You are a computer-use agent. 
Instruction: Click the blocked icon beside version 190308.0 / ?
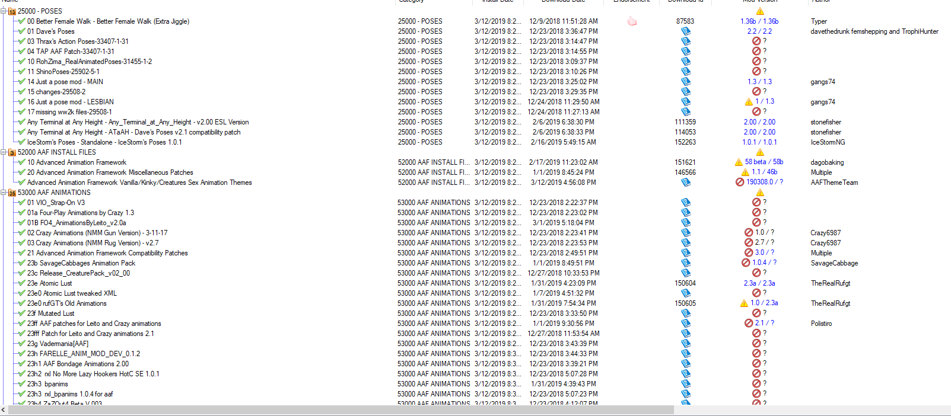(740, 183)
